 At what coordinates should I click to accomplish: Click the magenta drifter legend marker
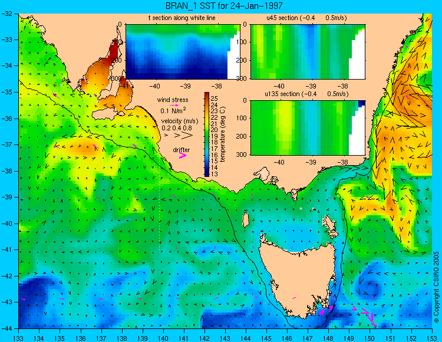182,155
